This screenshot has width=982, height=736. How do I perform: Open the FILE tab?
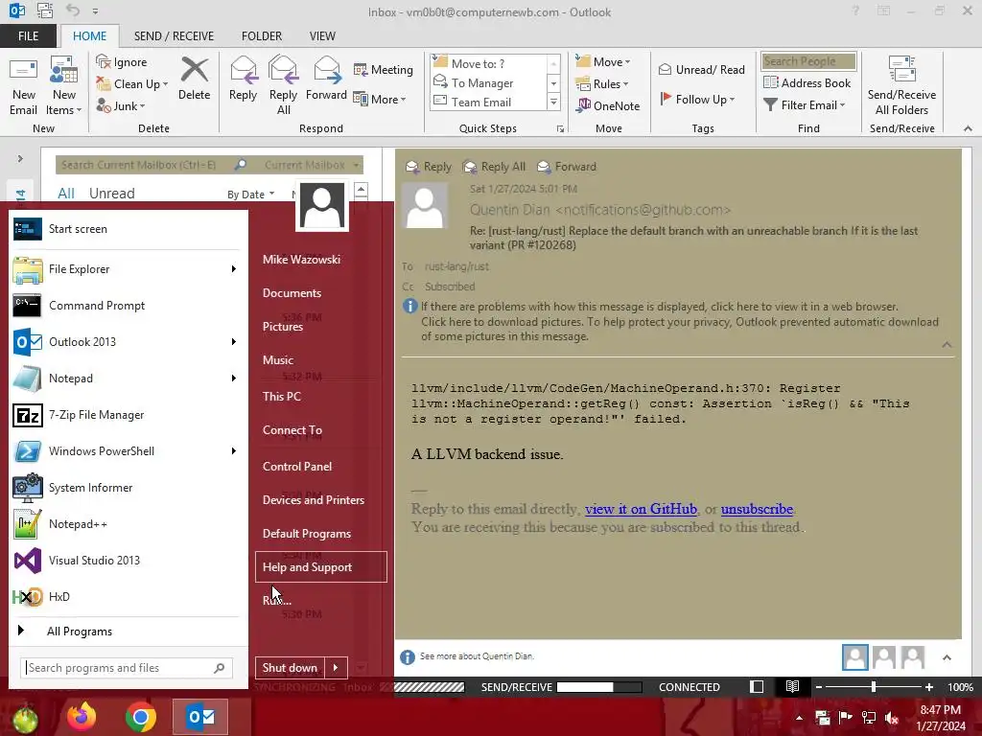28,36
